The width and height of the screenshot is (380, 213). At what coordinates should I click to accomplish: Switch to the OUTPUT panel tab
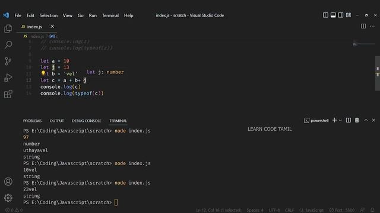tap(57, 121)
